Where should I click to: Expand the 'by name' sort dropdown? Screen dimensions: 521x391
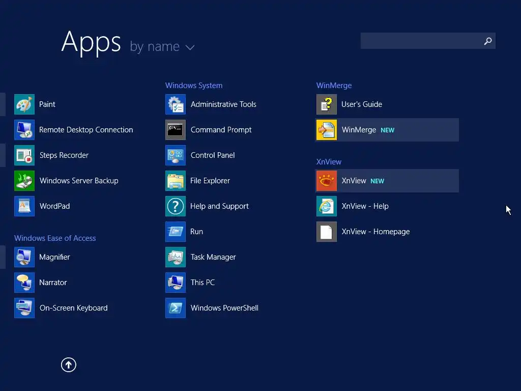pos(162,46)
